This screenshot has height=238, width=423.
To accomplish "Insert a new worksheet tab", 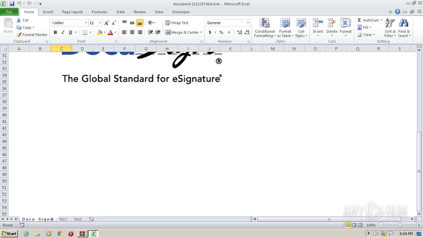I will [x=91, y=219].
